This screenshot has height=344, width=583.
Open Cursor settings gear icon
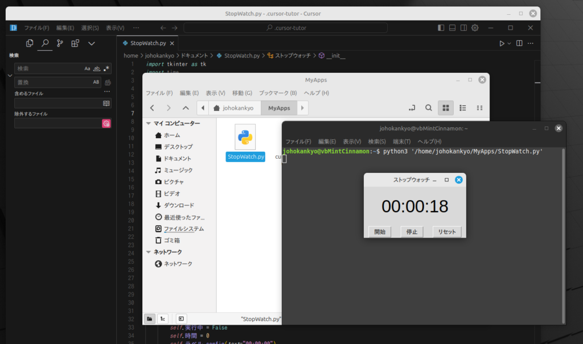(475, 27)
